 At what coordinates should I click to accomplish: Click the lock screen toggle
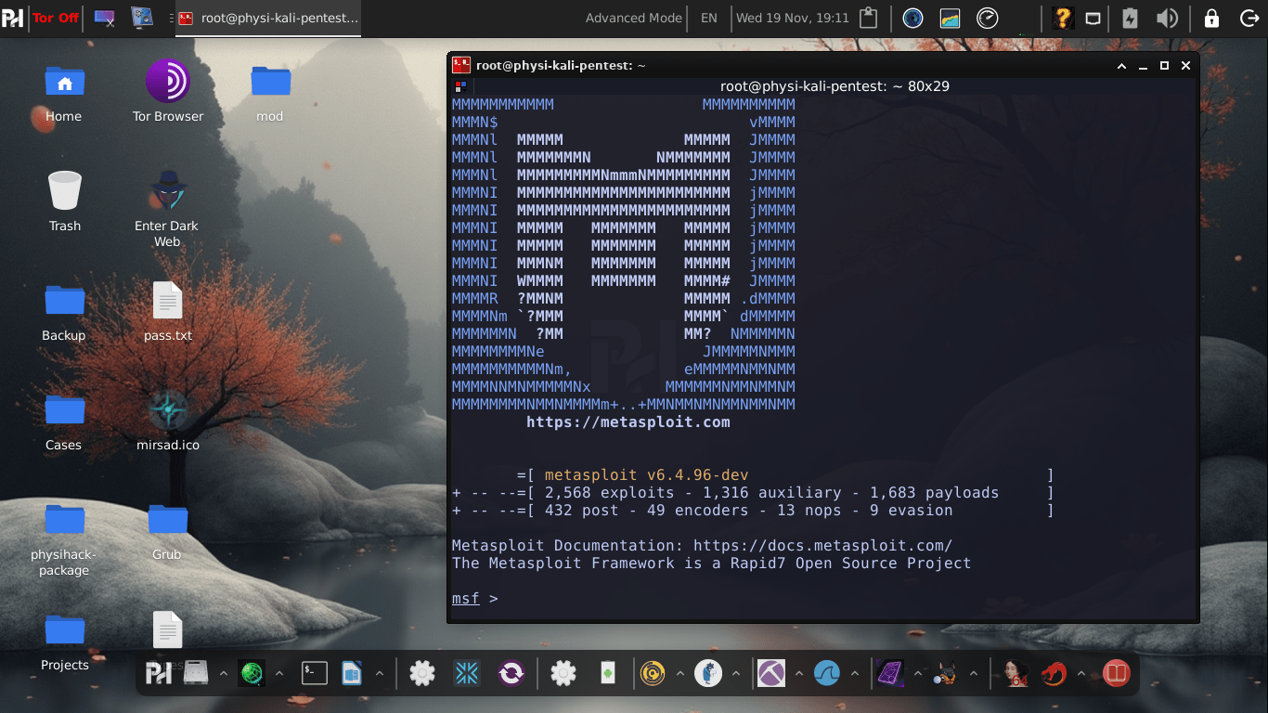point(1211,18)
